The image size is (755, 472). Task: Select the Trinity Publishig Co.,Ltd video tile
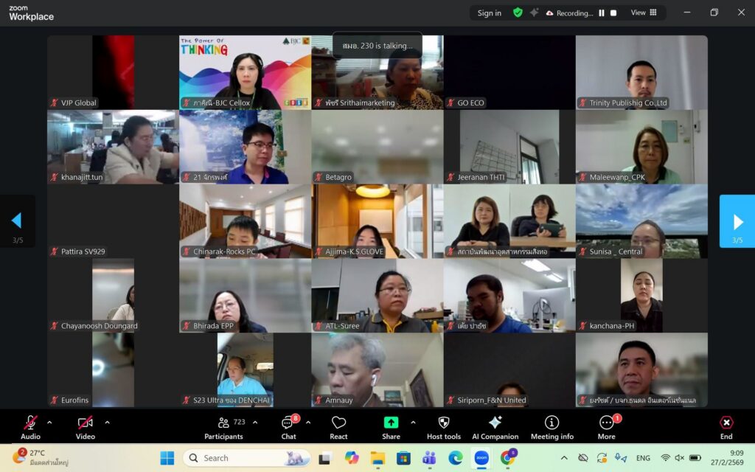(641, 72)
